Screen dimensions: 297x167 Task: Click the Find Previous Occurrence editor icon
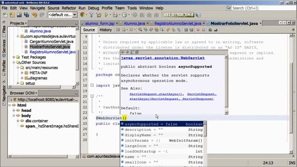tap(145, 30)
